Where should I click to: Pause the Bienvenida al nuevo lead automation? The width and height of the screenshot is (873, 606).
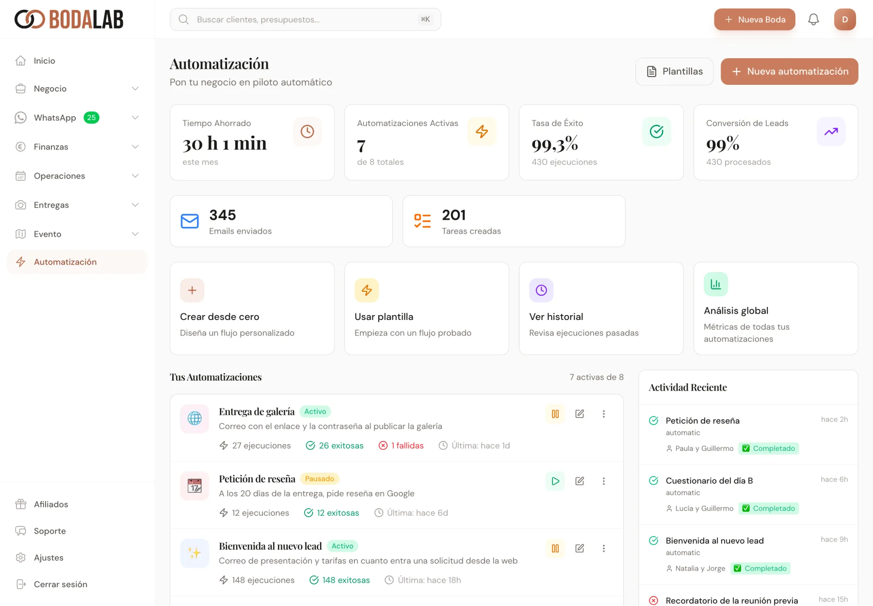[x=555, y=548]
